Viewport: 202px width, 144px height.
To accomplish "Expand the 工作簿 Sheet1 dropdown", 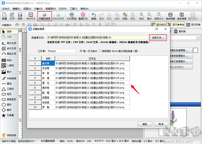I will (x=76, y=51).
